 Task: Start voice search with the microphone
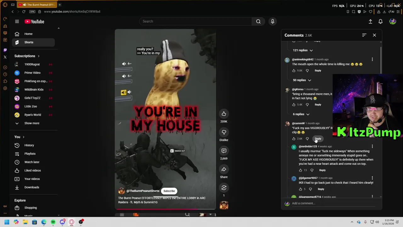(273, 21)
